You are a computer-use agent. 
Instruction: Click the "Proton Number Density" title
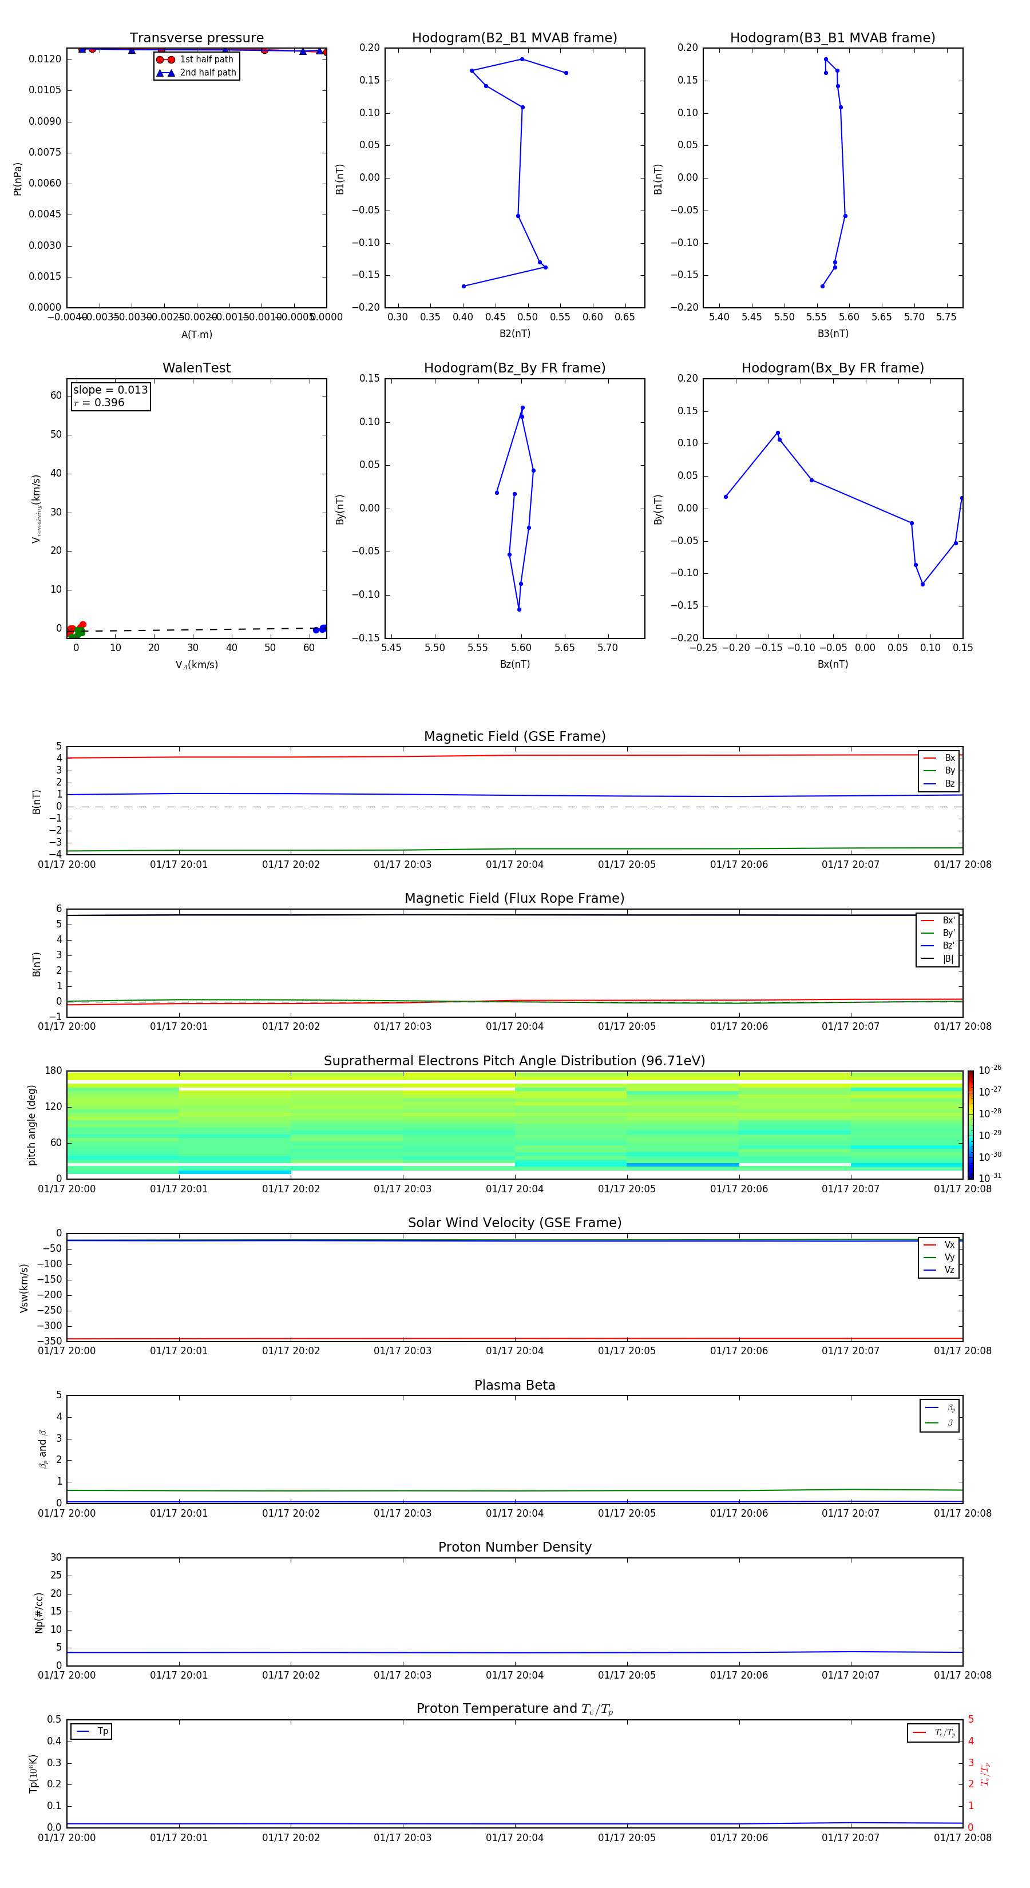pos(514,1547)
